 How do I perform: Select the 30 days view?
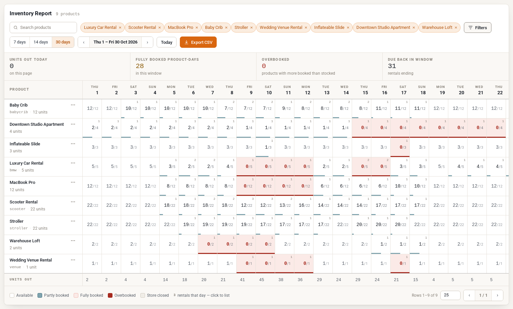63,42
